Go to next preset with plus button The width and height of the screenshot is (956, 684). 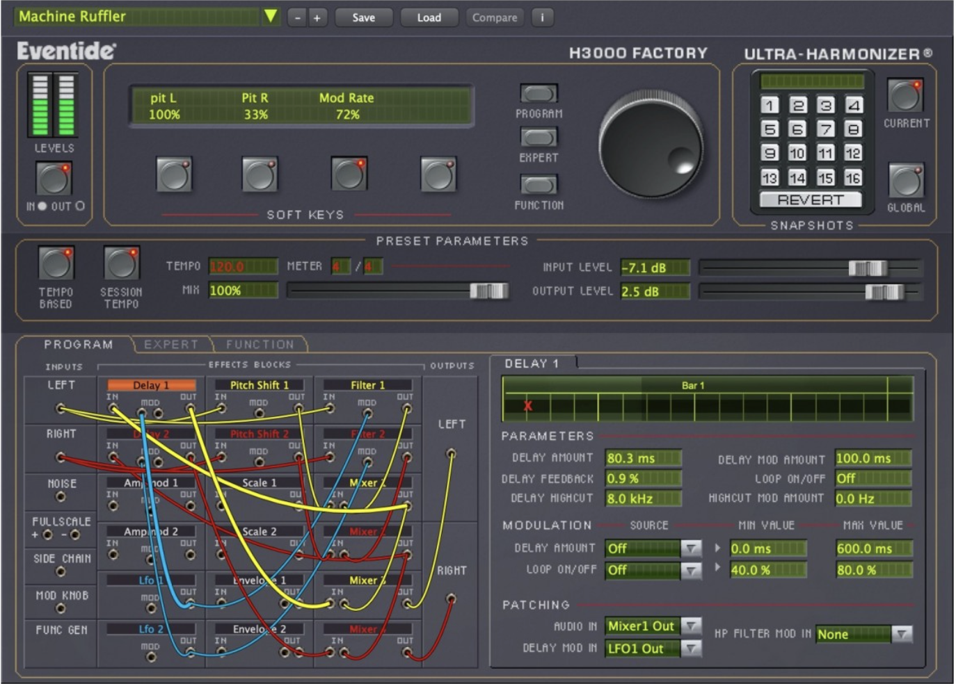click(317, 17)
